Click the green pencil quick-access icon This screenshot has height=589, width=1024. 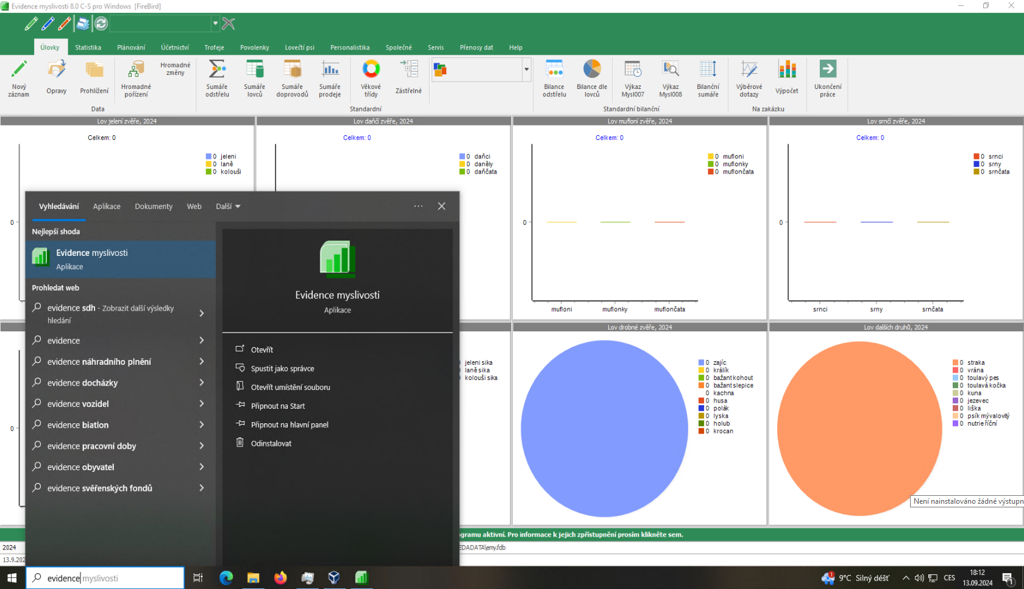tap(31, 24)
